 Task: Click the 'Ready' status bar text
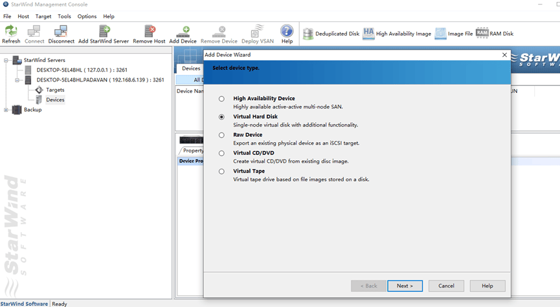(x=60, y=304)
